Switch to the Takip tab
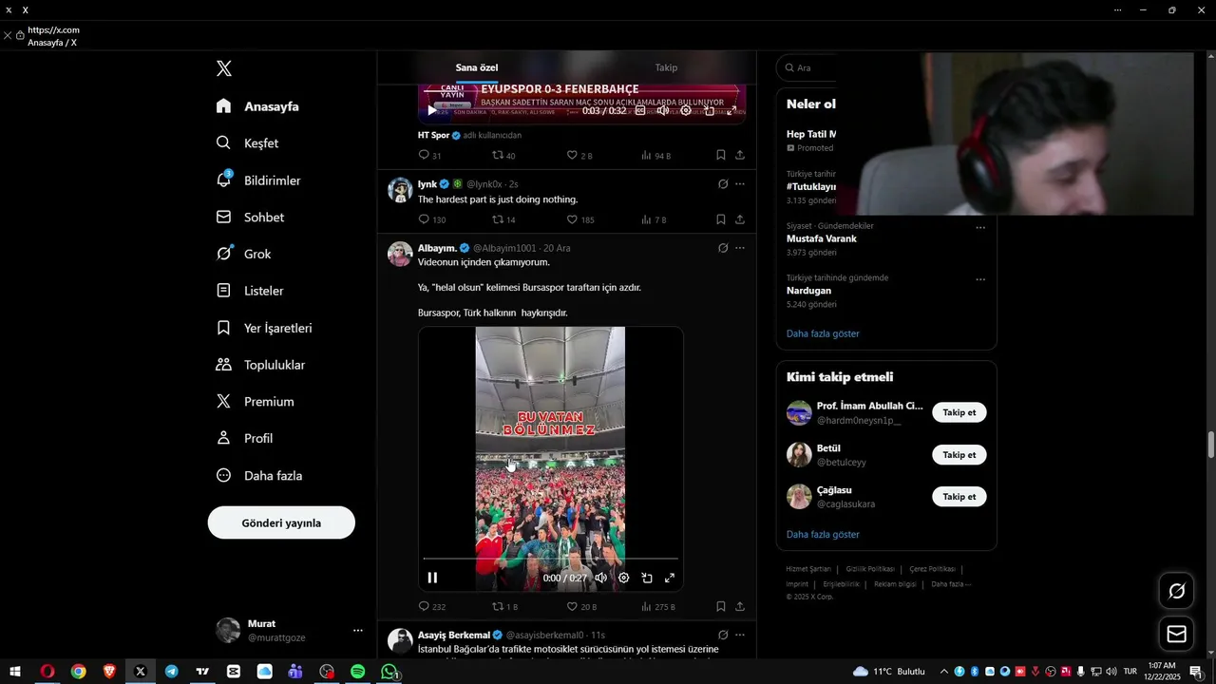The image size is (1216, 684). tap(666, 67)
